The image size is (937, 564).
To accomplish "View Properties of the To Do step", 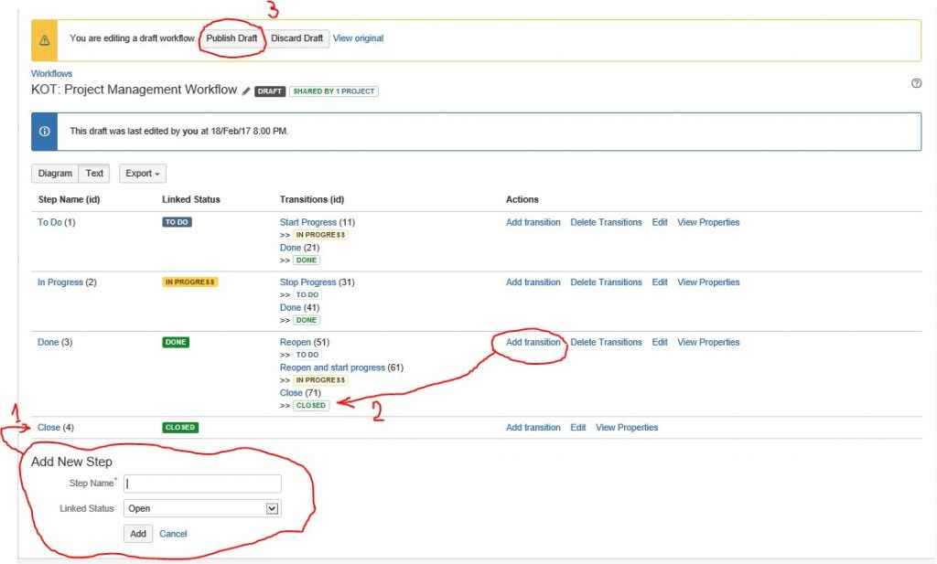I will coord(708,223).
